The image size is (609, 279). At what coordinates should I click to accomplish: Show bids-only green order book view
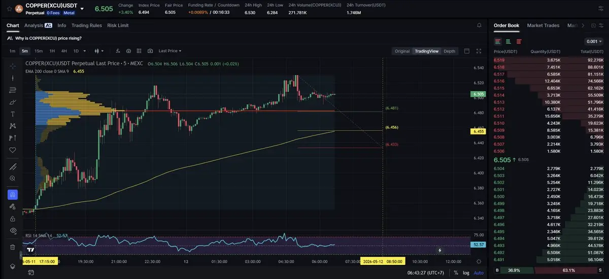coord(508,41)
